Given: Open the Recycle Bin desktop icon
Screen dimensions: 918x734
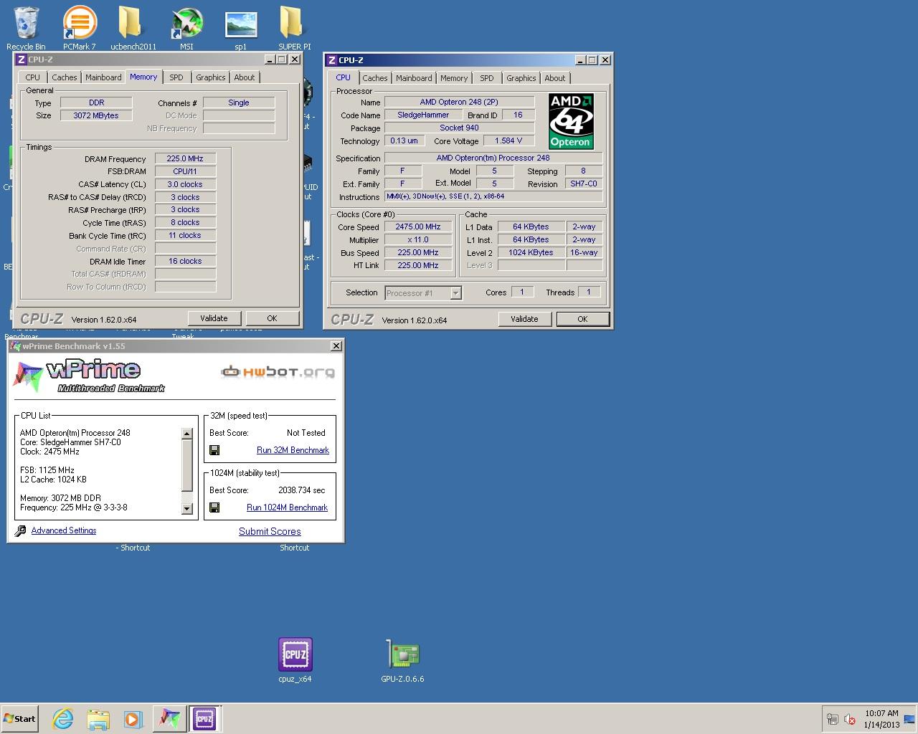Looking at the screenshot, I should [x=26, y=28].
